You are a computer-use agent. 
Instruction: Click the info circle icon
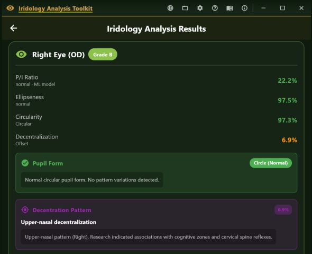coord(244,8)
